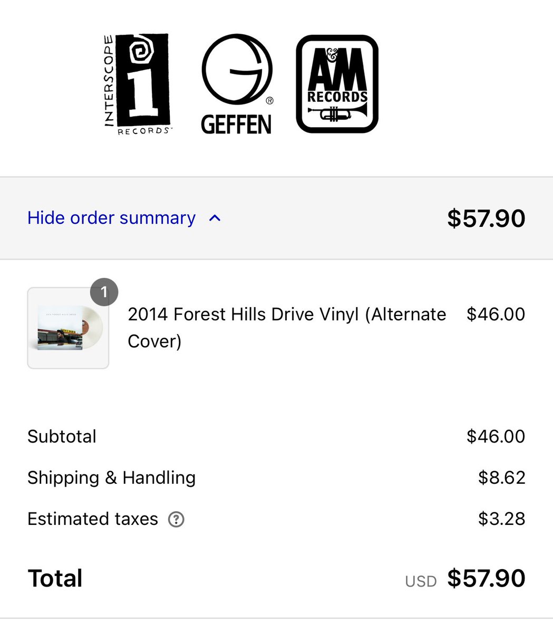Click the Geffen logo
Screen dimensions: 553x633
[237, 84]
